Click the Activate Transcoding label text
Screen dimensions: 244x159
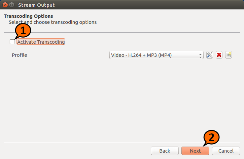[41, 42]
